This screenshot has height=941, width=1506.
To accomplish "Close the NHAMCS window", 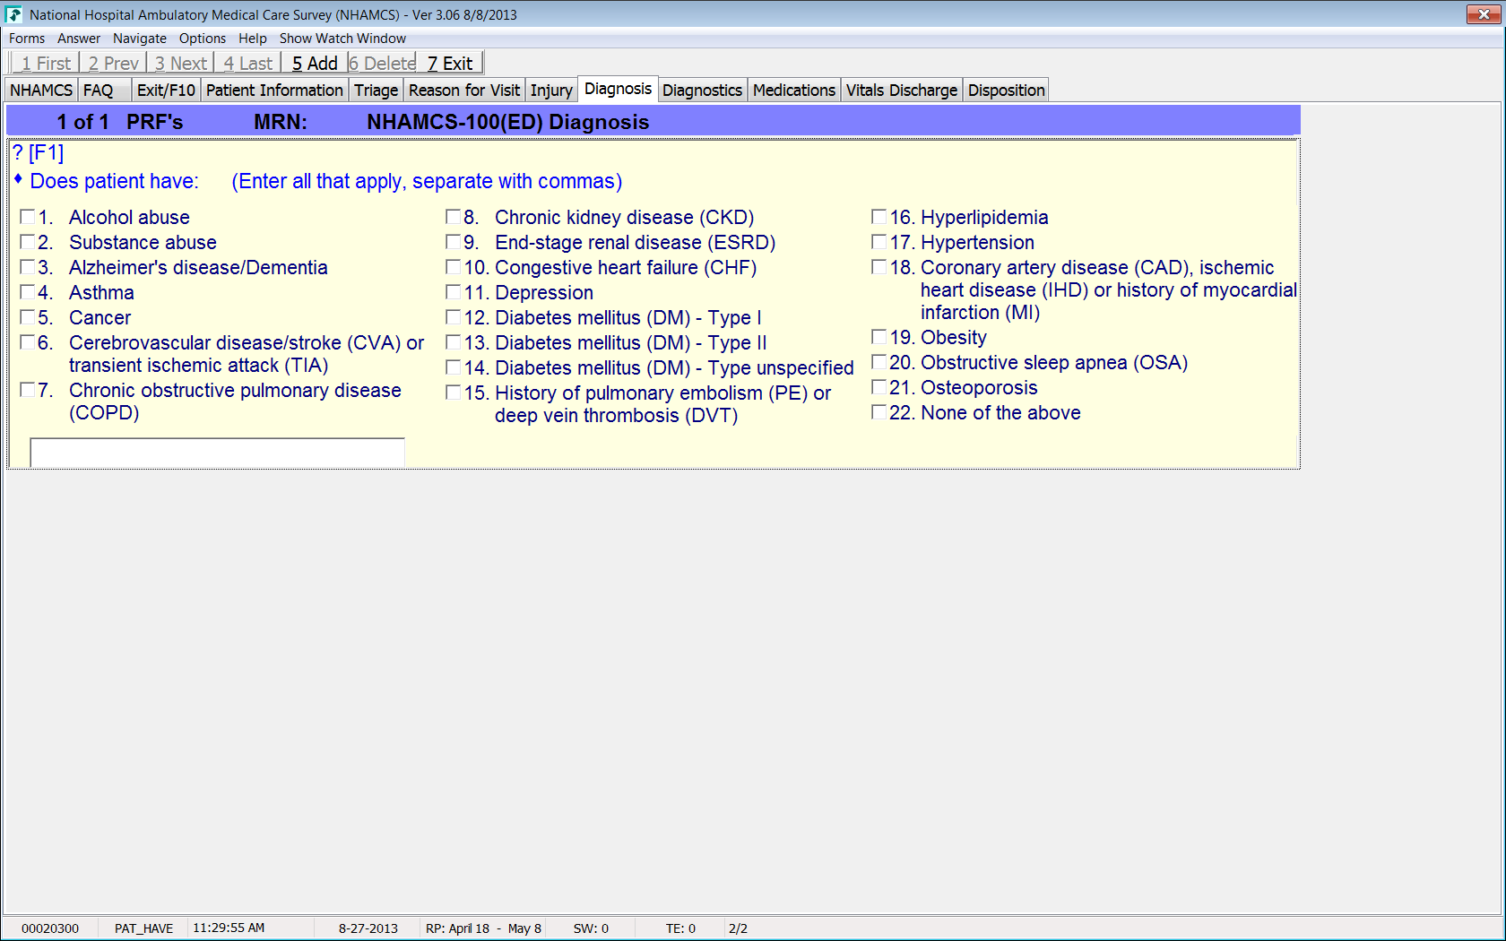I will coord(1484,14).
